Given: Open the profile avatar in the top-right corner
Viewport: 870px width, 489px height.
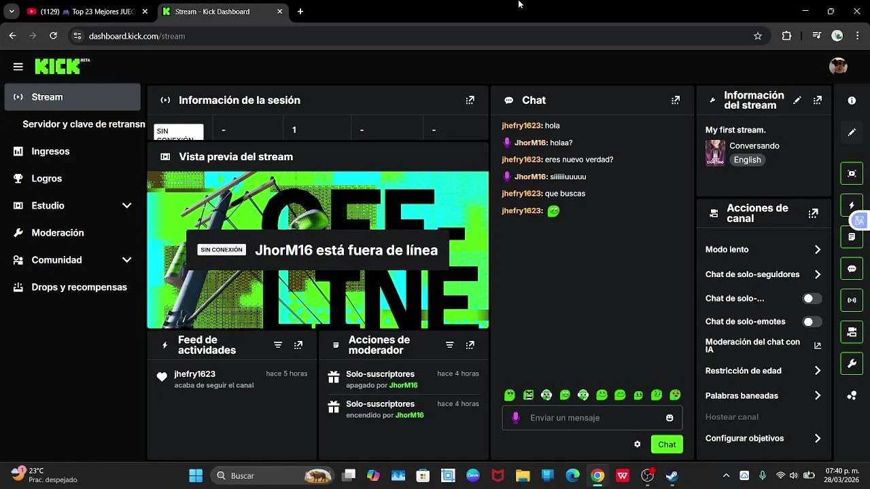Looking at the screenshot, I should coord(838,66).
